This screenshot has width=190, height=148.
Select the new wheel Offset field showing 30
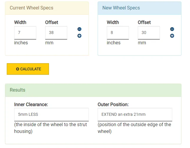pos(149,32)
